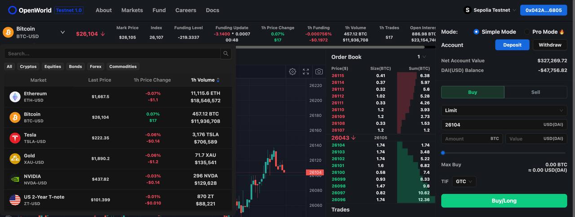Click the Ethereum logo icon
This screenshot has height=217, width=575.
click(x=15, y=97)
